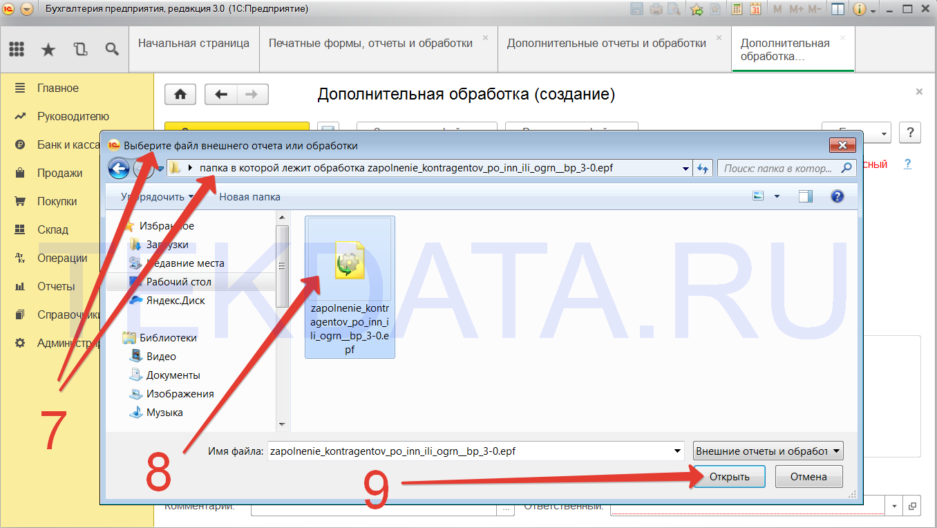Open the Склад section in sidebar
The image size is (937, 528).
click(x=53, y=229)
